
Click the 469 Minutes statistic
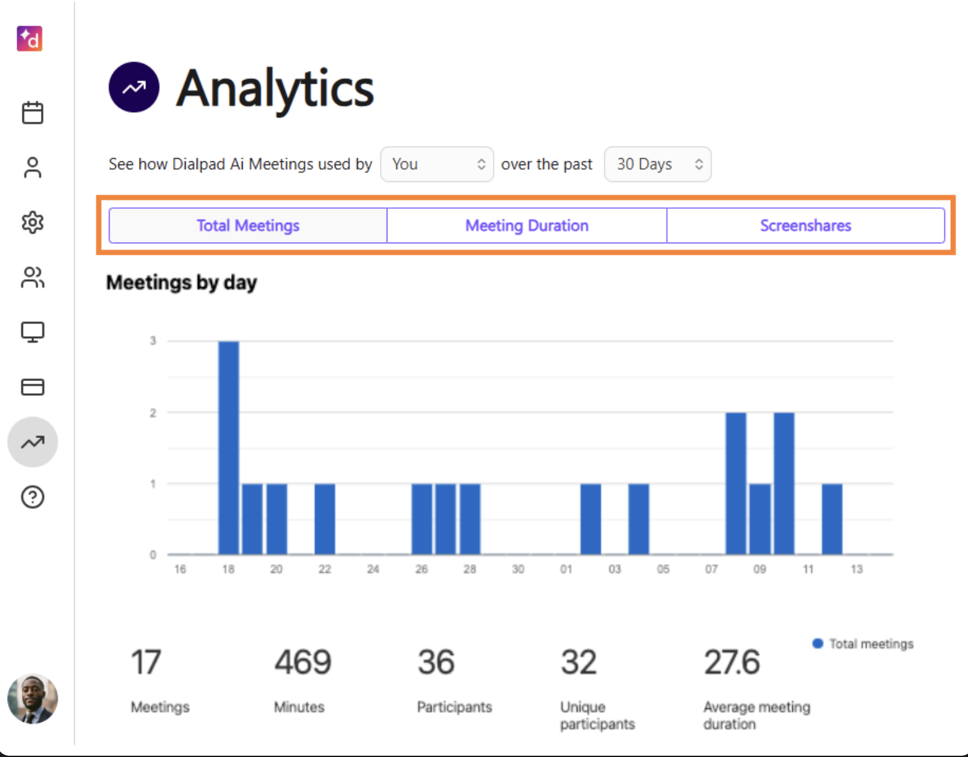[x=302, y=663]
